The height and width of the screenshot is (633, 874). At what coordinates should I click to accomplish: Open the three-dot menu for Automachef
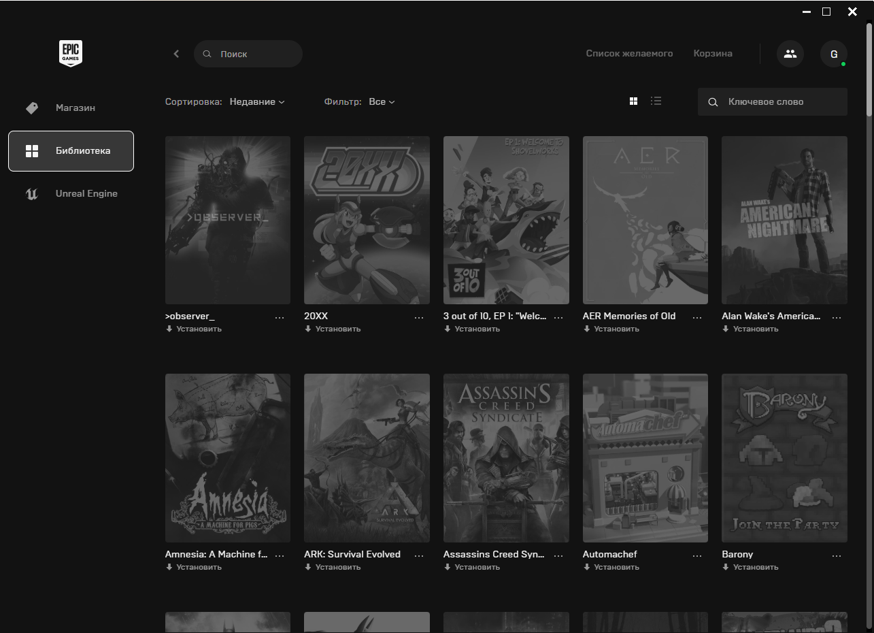(697, 555)
